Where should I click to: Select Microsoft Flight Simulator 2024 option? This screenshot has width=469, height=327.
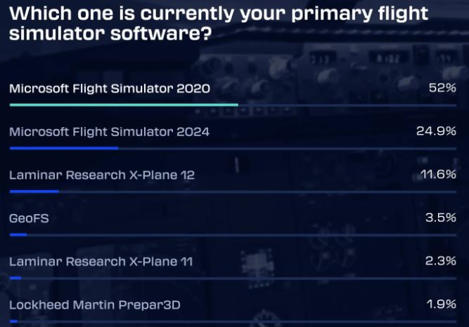(109, 132)
